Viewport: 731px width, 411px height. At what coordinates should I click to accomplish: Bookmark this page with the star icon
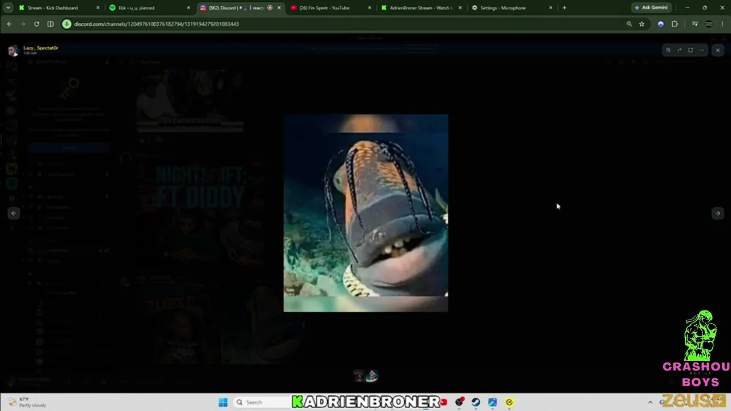click(642, 24)
